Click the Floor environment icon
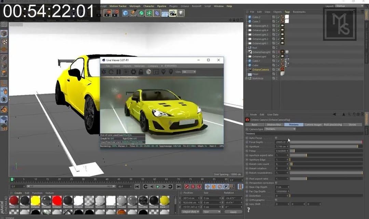 point(165,13)
